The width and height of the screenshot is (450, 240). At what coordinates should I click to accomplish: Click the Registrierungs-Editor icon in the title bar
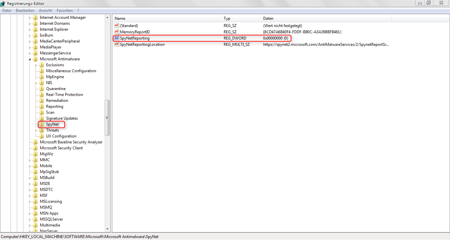click(x=3, y=3)
